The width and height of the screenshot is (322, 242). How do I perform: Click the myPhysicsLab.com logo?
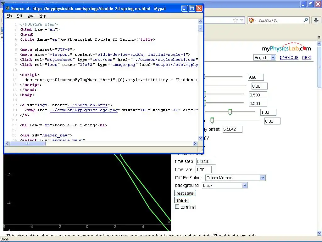click(286, 48)
